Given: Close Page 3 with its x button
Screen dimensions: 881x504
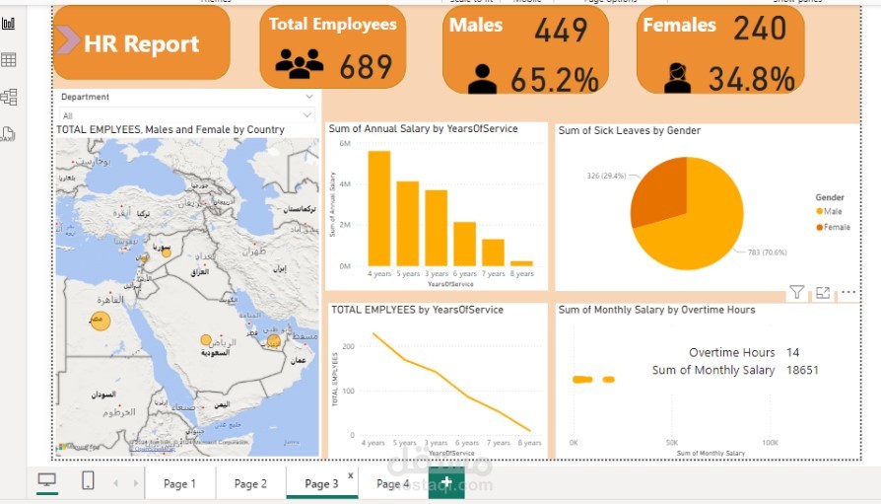Looking at the screenshot, I should [x=351, y=475].
